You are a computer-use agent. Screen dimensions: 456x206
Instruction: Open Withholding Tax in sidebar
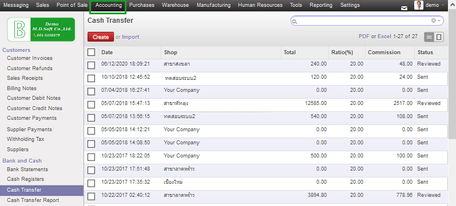pos(26,139)
